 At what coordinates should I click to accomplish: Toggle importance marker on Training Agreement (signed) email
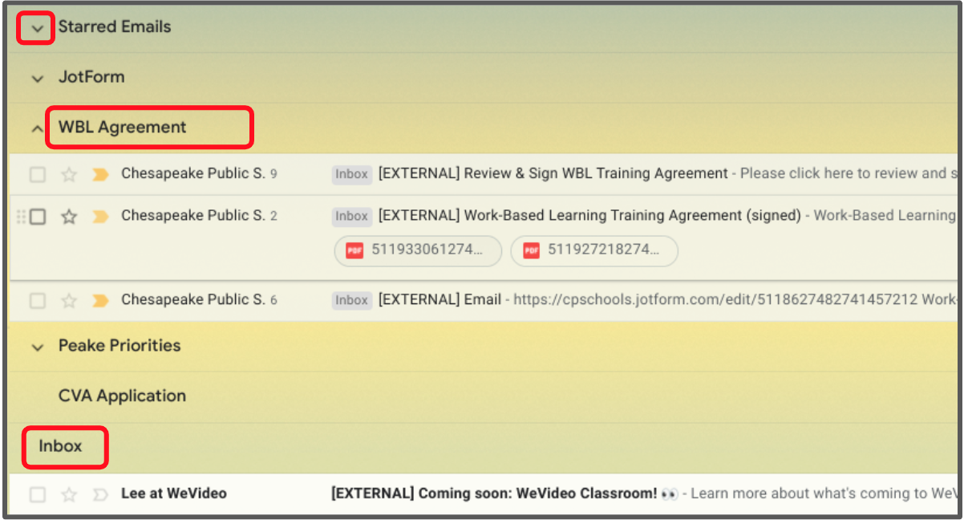pyautogui.click(x=100, y=216)
